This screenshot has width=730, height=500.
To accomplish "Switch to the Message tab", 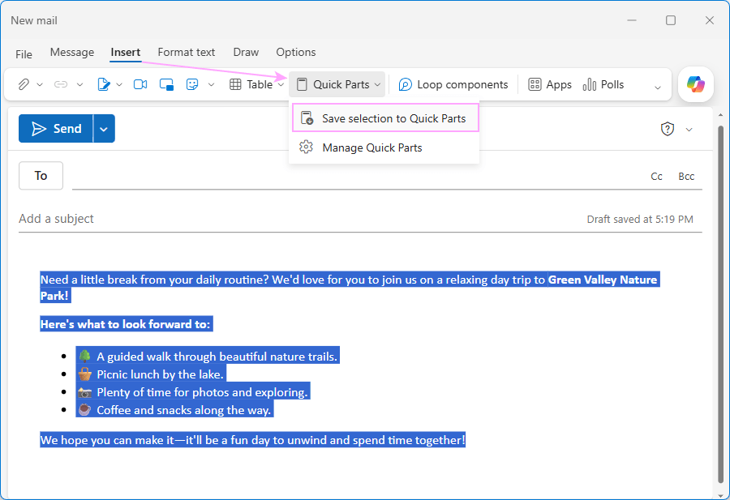I will (x=72, y=52).
